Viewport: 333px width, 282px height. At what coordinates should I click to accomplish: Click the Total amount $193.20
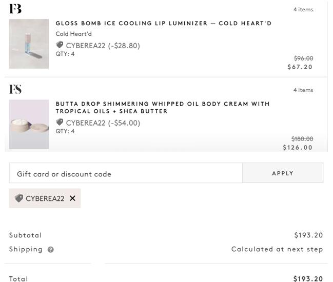coord(308,278)
